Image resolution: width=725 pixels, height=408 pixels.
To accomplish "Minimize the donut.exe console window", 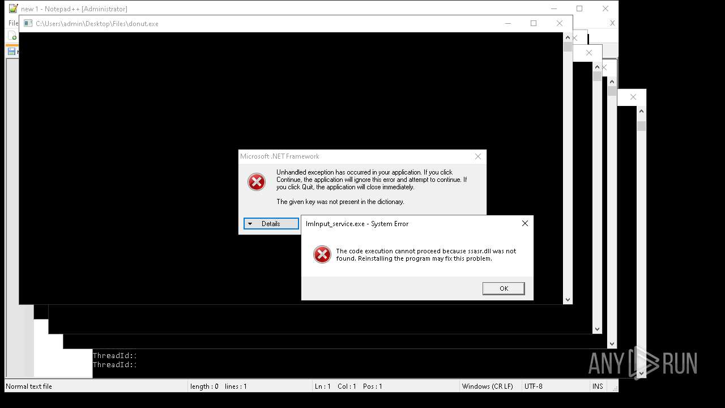I will click(x=507, y=23).
